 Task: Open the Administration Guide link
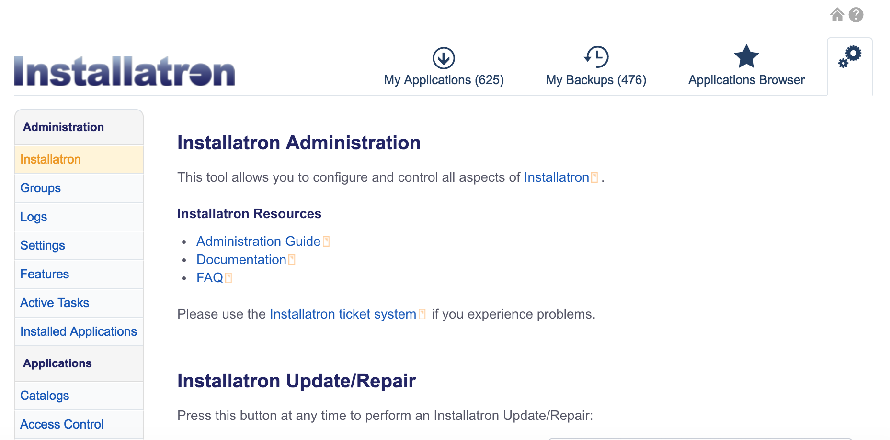click(258, 242)
